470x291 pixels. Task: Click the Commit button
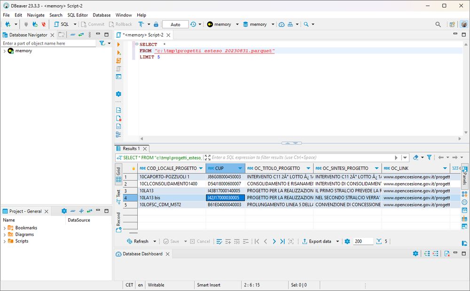(93, 24)
